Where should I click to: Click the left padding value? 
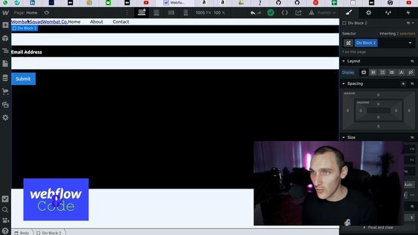click(361, 110)
